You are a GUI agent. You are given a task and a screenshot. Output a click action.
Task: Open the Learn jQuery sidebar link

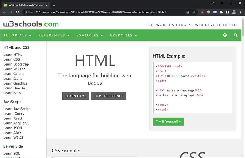point(14,114)
